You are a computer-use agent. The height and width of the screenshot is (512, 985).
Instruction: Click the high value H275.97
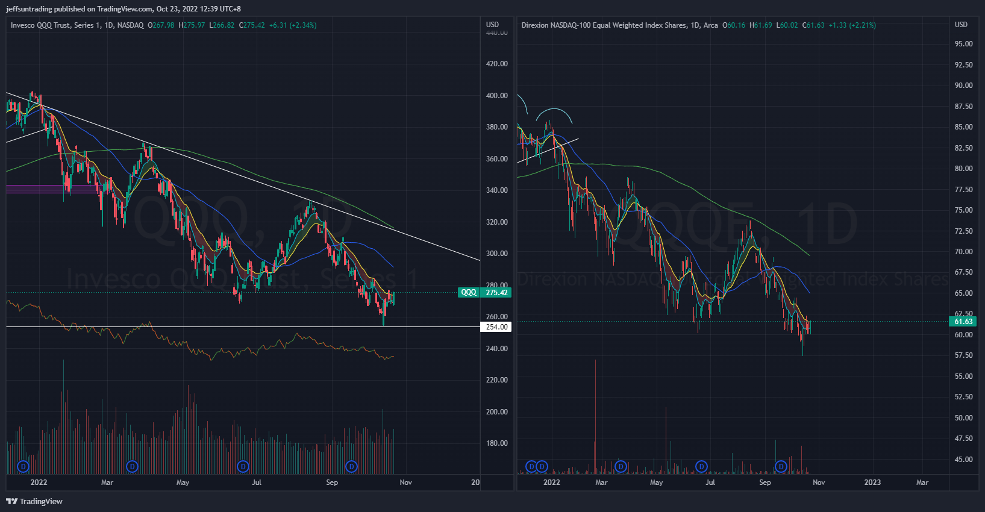[192, 25]
